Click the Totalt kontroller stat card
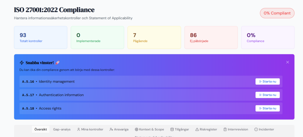 41,37
